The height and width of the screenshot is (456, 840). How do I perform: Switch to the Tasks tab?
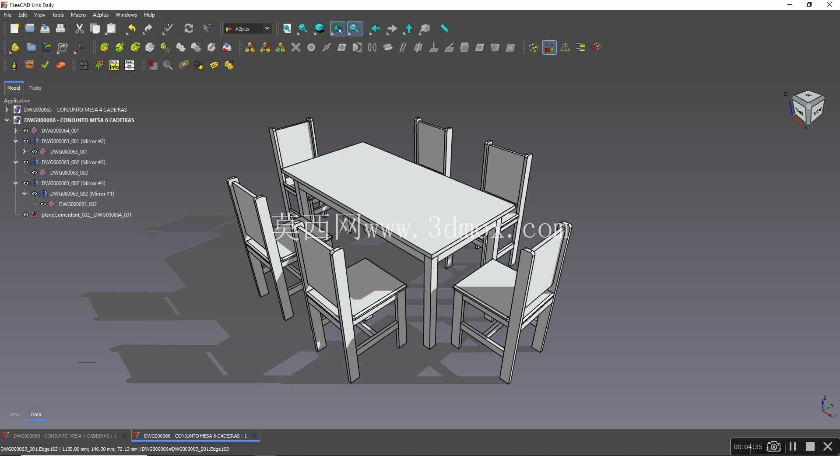(35, 88)
